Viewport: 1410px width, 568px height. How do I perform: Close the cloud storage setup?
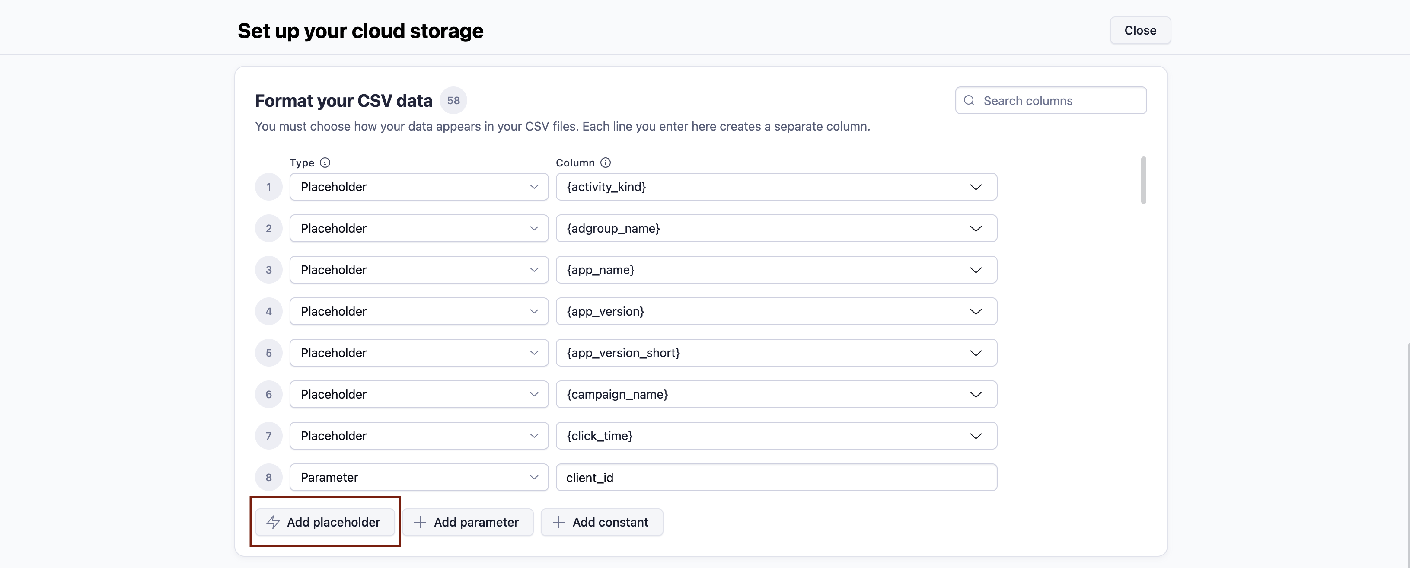[1139, 31]
